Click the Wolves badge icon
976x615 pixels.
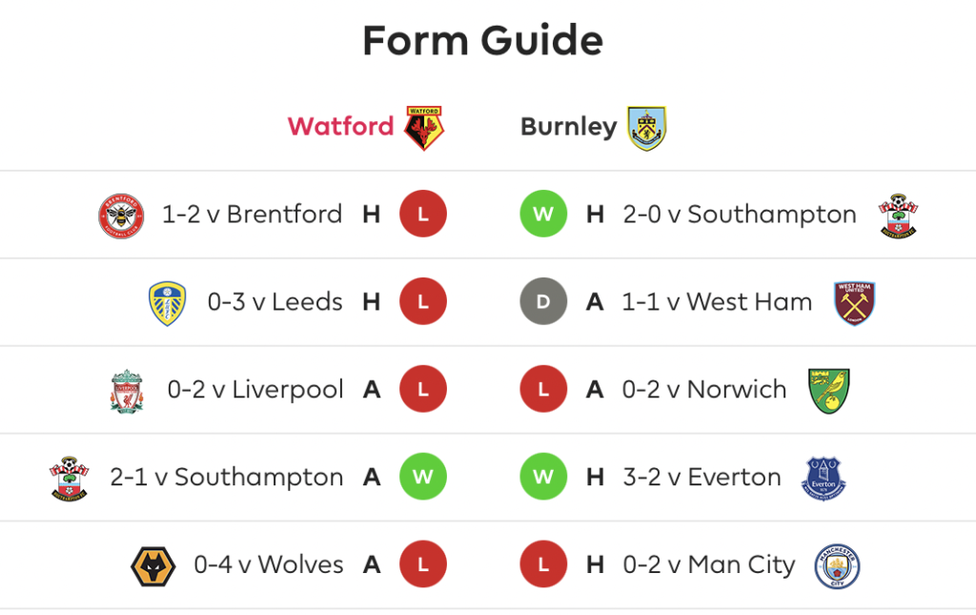[x=153, y=566]
